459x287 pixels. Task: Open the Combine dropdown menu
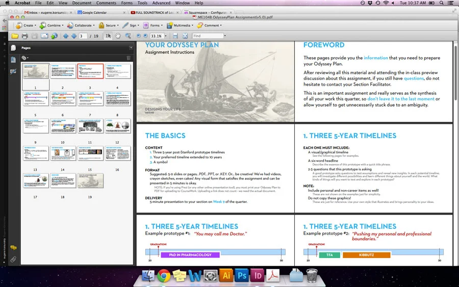tap(51, 25)
